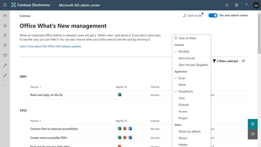261x147 pixels.
Task: Click PowerPoint icon in Convert files row
Action: click(x=125, y=128)
